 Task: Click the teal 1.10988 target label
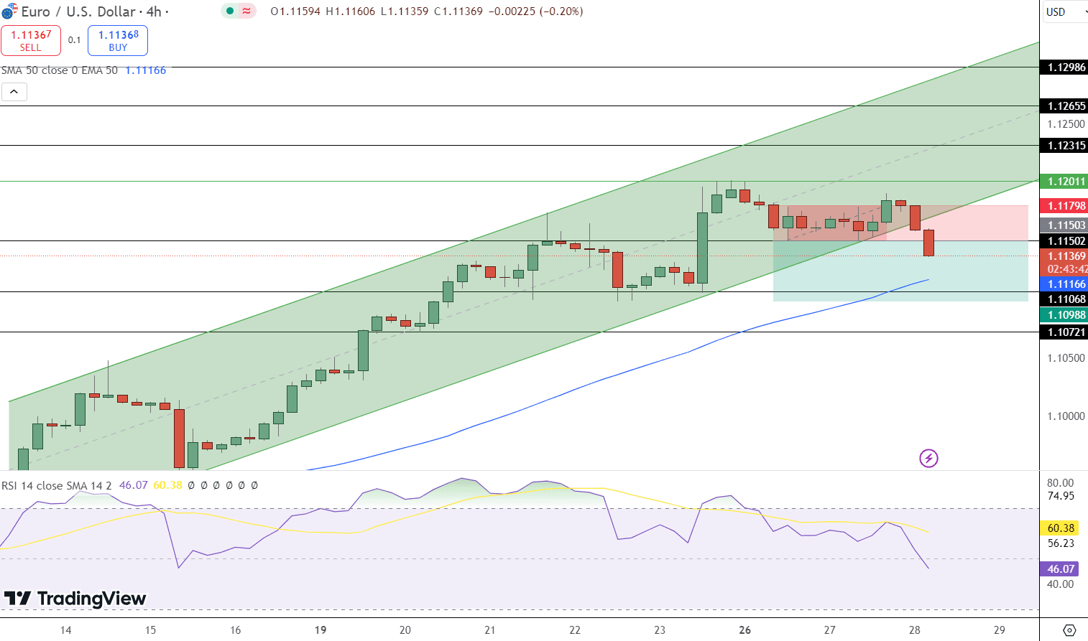pyautogui.click(x=1065, y=315)
